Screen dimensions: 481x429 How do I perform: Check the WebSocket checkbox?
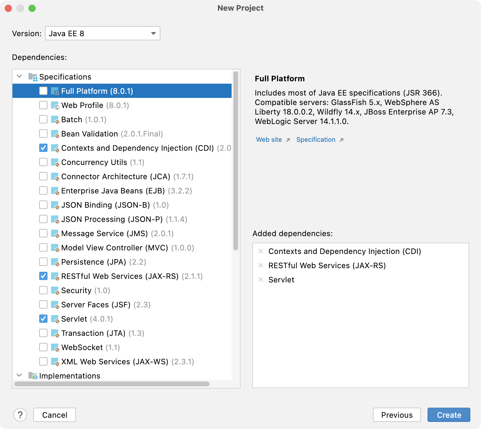(x=43, y=347)
